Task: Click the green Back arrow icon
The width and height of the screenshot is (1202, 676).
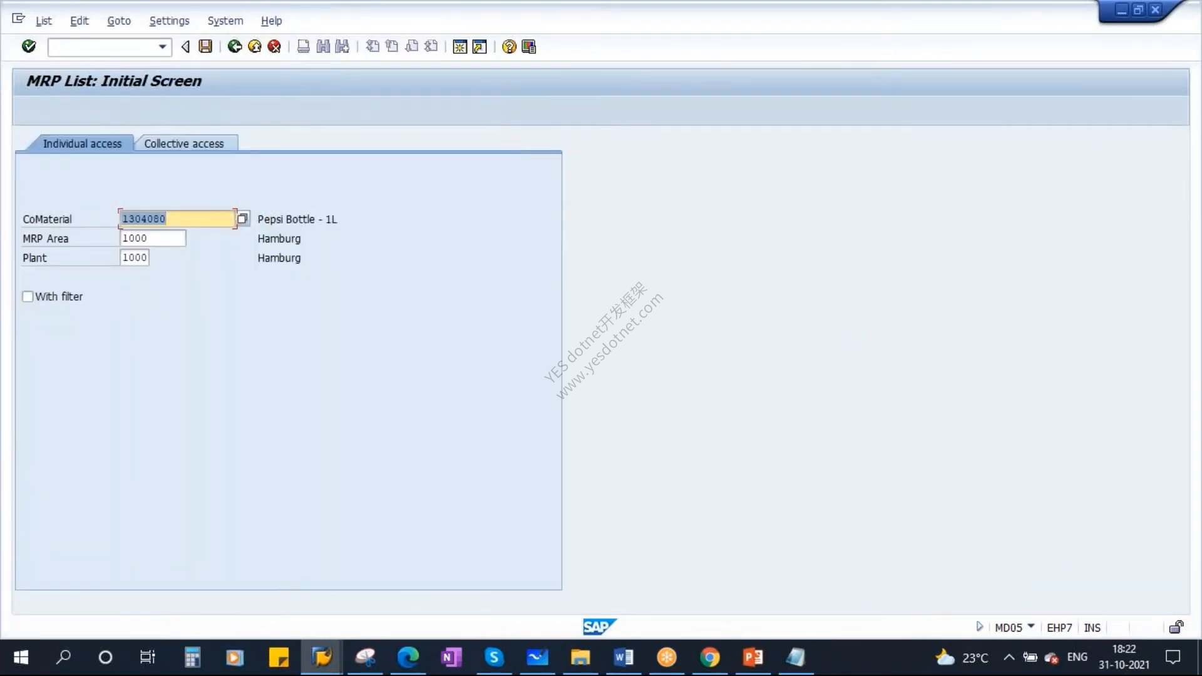Action: pos(235,46)
